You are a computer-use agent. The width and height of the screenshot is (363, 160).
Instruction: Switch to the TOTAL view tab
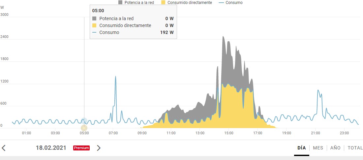click(x=355, y=148)
